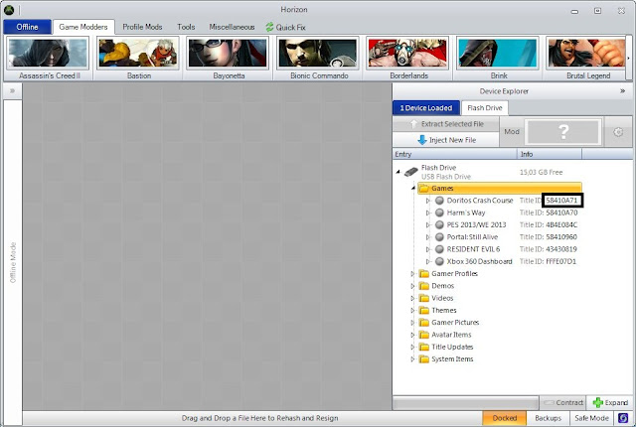Click the Gamer Pictures folder icon

pos(424,323)
